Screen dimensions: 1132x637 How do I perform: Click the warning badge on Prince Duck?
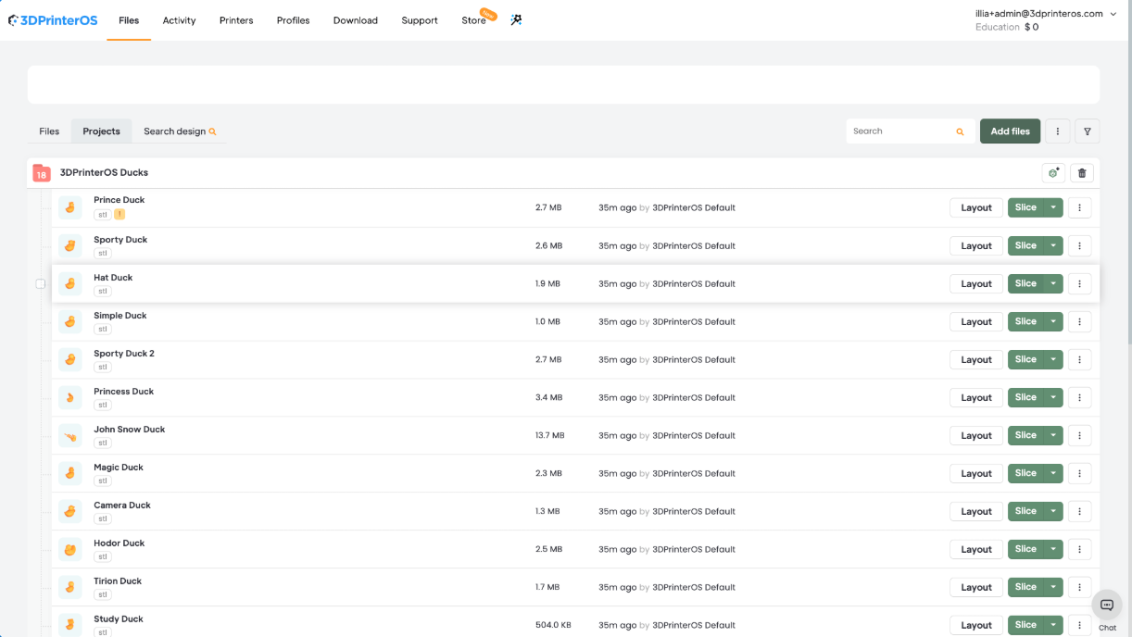[119, 215]
